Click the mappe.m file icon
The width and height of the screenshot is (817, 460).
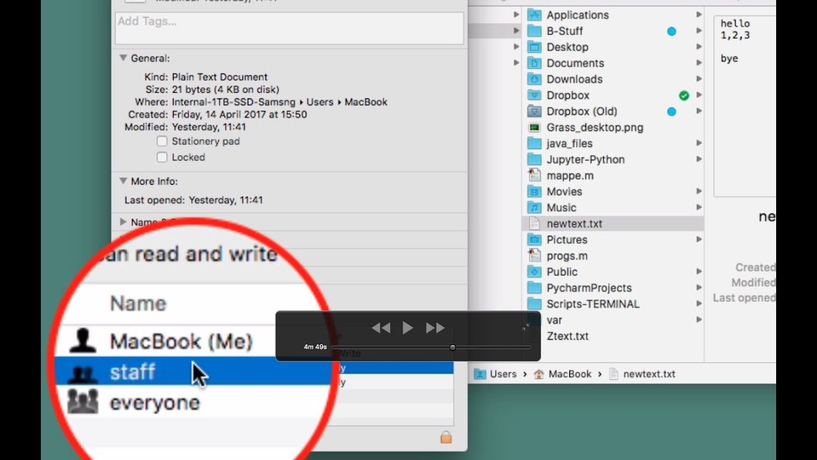[535, 175]
